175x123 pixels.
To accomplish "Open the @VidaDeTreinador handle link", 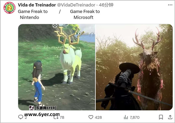I will 76,5.
